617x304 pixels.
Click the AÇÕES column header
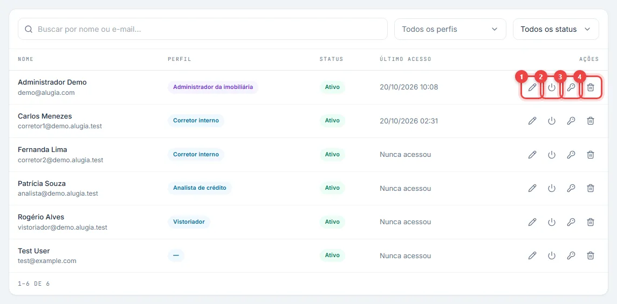point(589,59)
